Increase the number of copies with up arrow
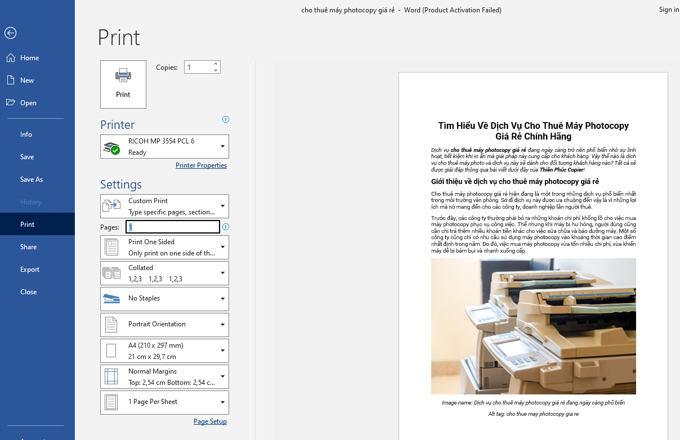This screenshot has width=680, height=440. (216, 64)
